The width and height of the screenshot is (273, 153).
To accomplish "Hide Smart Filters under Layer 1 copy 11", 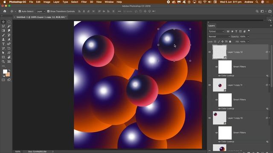I will 216,99.
